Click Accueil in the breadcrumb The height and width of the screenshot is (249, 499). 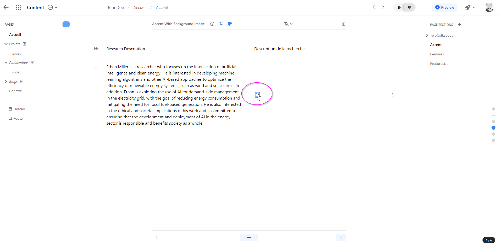click(140, 7)
